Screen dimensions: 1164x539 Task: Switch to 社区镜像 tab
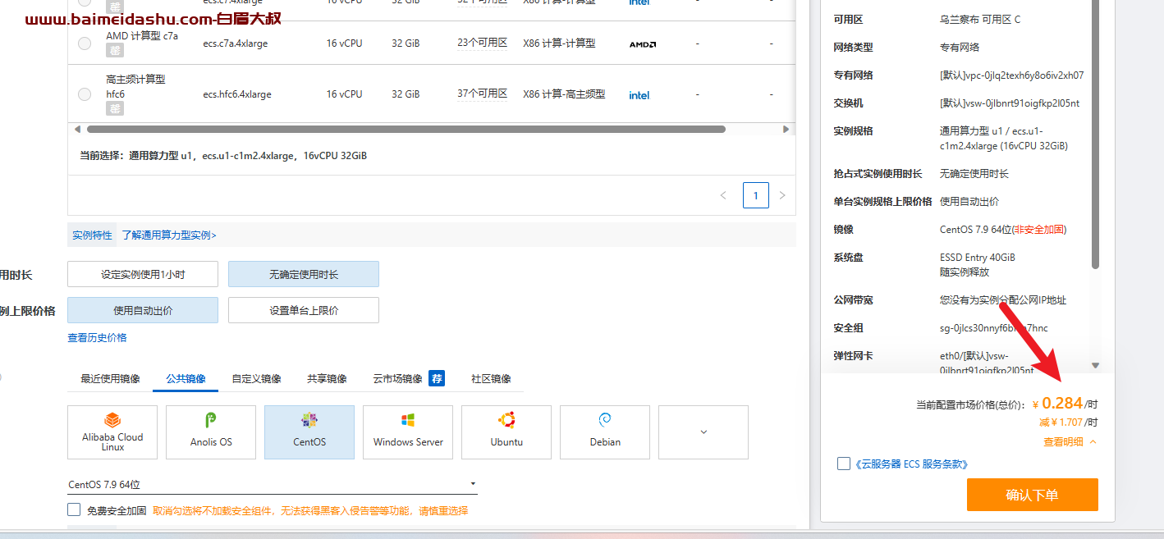click(491, 378)
